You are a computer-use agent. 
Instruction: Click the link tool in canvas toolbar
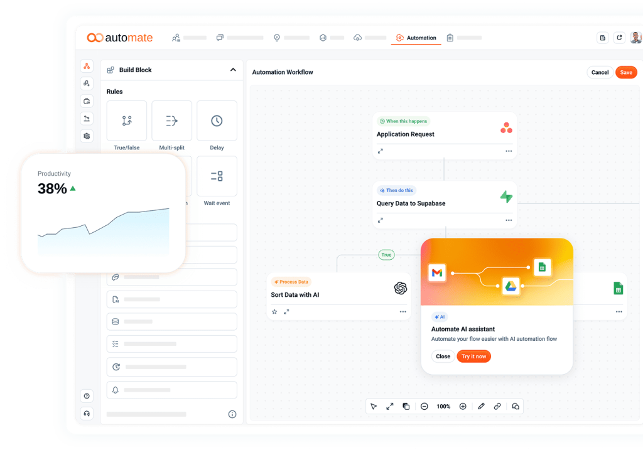[x=497, y=407]
